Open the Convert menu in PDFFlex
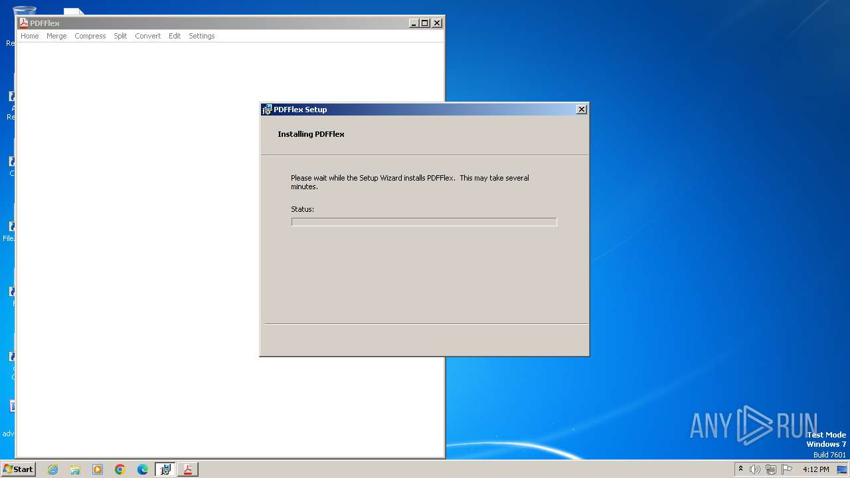Image resolution: width=850 pixels, height=478 pixels. tap(147, 36)
